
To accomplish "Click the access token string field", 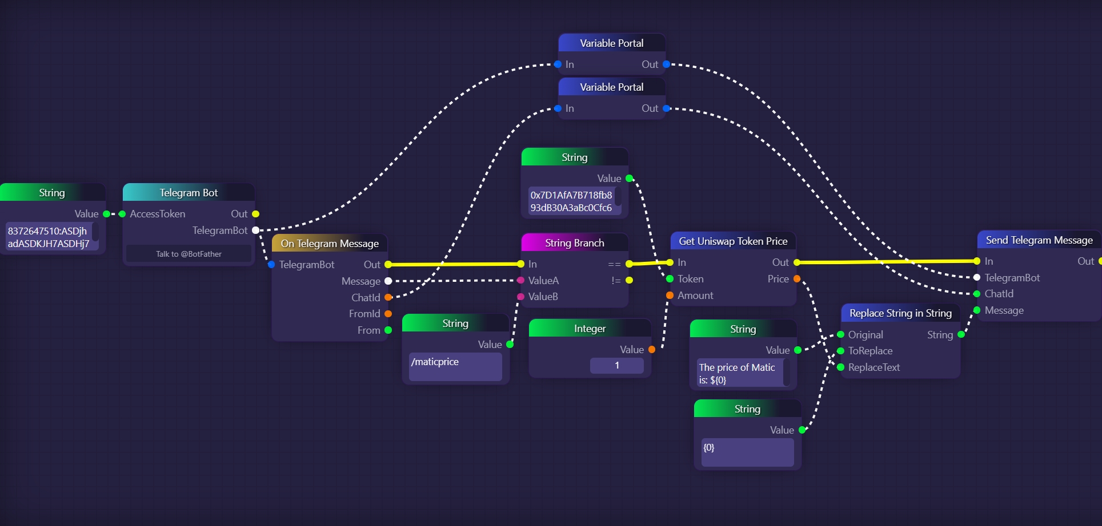I will coord(49,237).
